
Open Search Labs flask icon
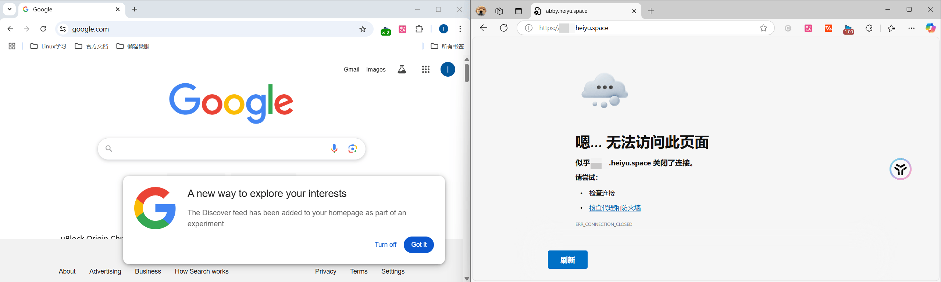tap(402, 69)
